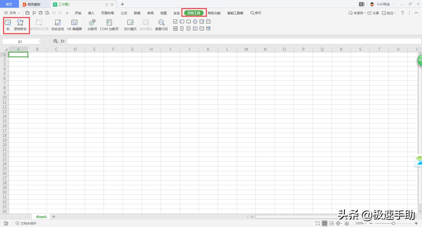Insert the option (radio) button control
This screenshot has height=227, width=422.
tap(195, 22)
